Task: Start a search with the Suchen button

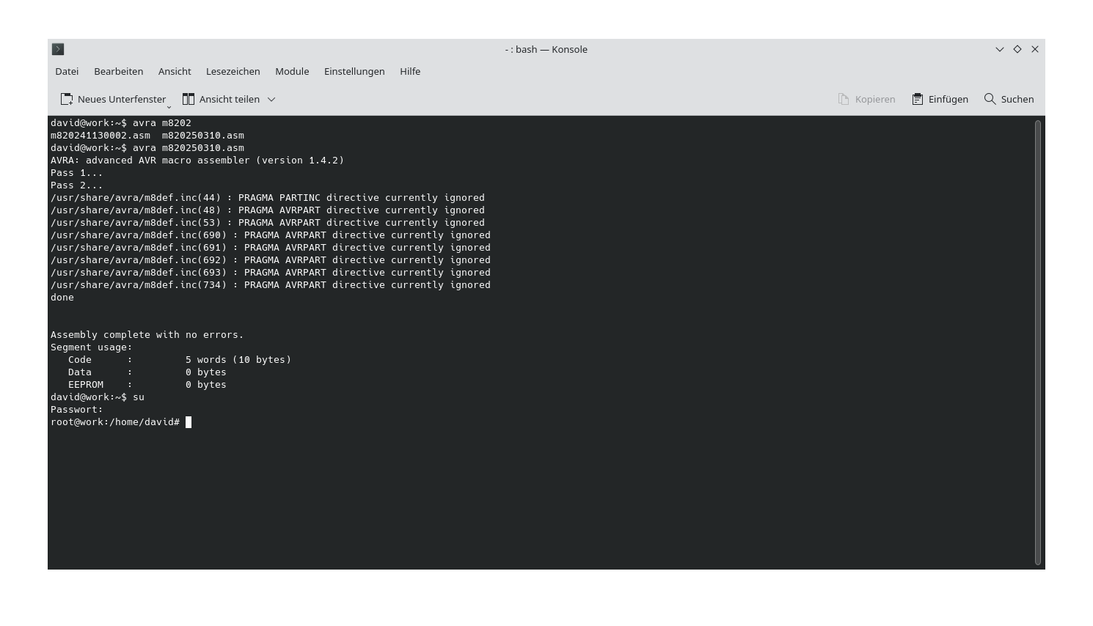Action: point(1009,99)
